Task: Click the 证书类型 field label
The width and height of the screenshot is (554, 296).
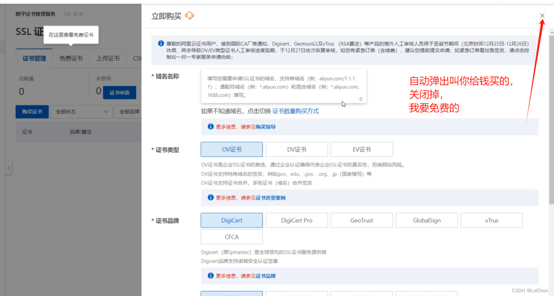Action: [x=167, y=150]
